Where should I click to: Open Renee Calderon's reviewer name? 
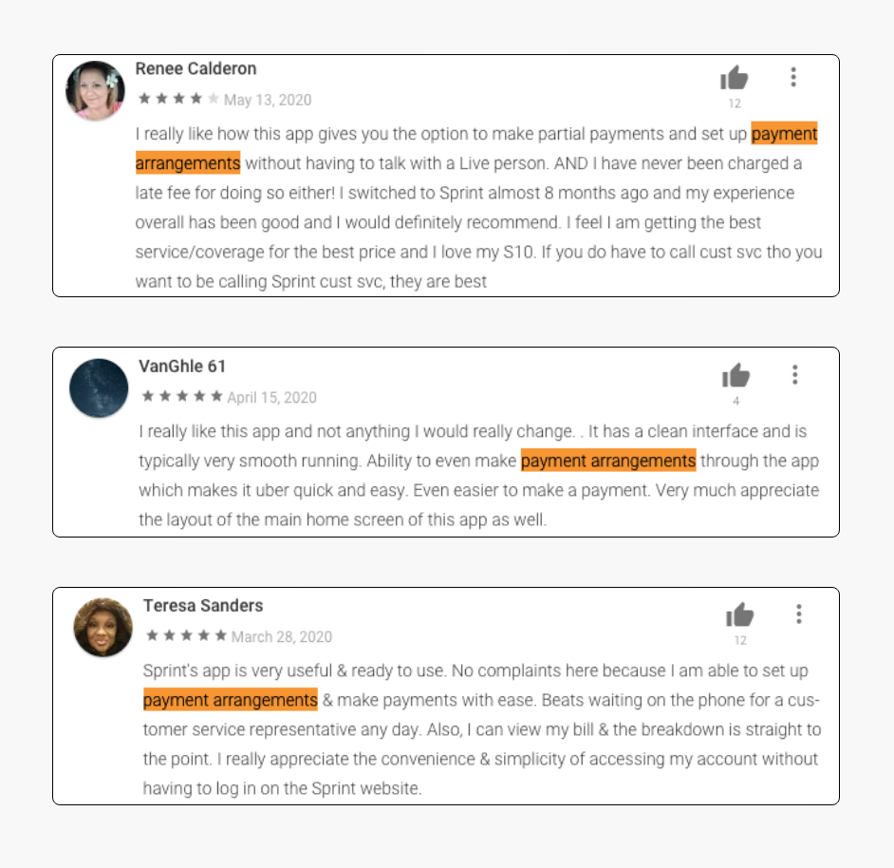pyautogui.click(x=196, y=68)
